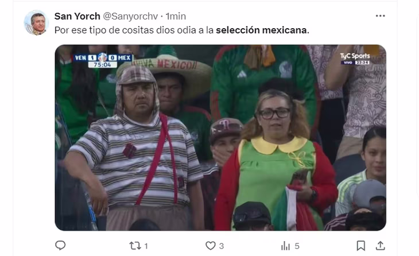Click the San Yorch display name
419x256 pixels.
tap(77, 16)
